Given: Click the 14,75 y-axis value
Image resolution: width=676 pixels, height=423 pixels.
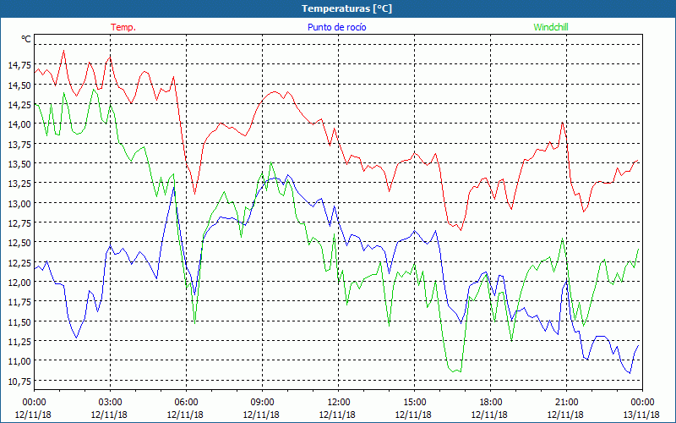Looking at the screenshot, I should click(x=19, y=65).
